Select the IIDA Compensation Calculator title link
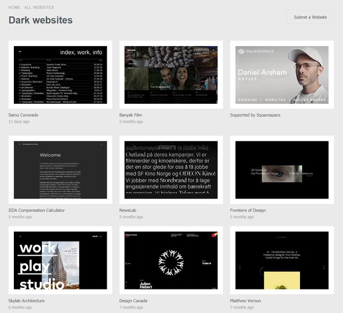Screen dimensions: 343x313 point(36,210)
